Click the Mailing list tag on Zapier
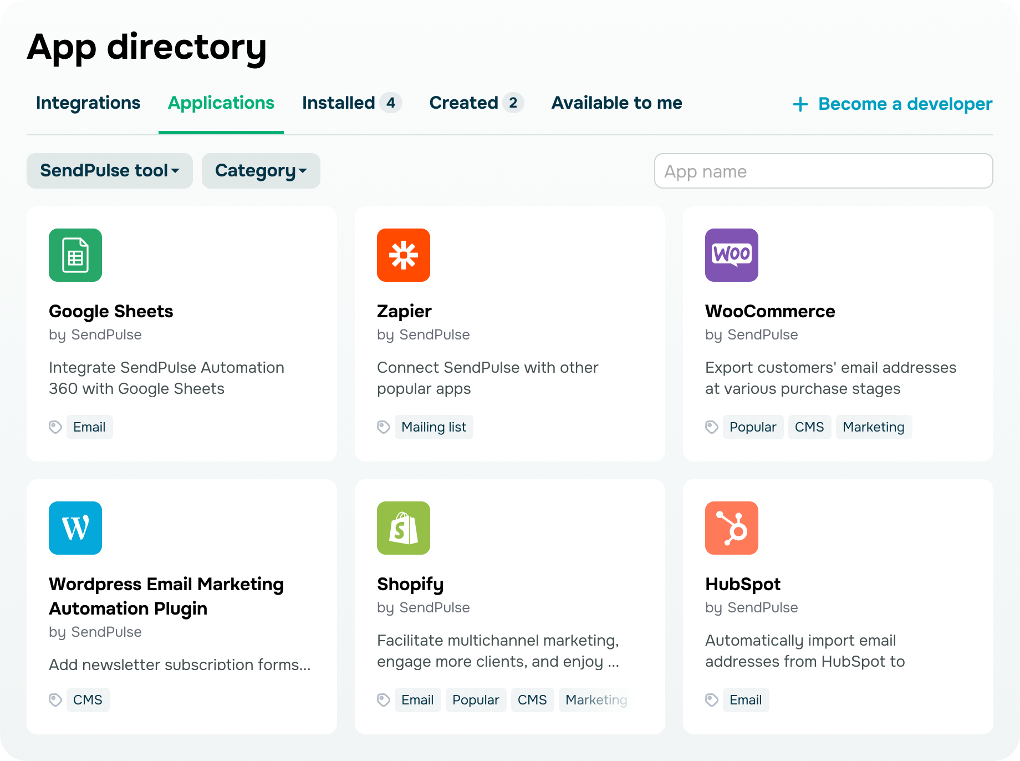 [433, 427]
